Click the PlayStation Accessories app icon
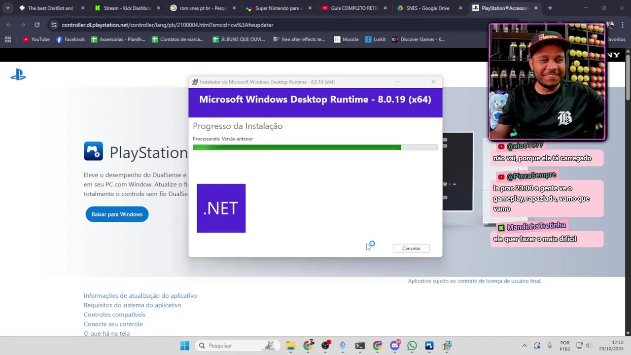 [93, 151]
